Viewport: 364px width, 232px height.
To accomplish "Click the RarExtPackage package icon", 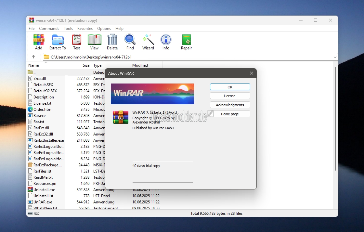I will 30,165.
